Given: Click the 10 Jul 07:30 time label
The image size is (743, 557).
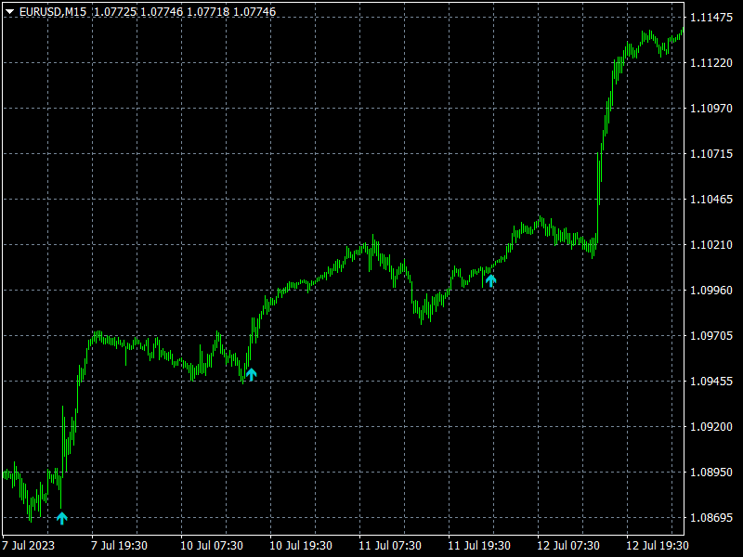Looking at the screenshot, I should [x=212, y=546].
